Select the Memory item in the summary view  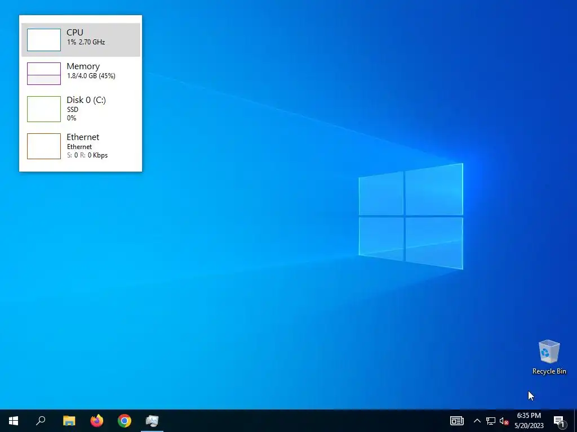(x=81, y=74)
